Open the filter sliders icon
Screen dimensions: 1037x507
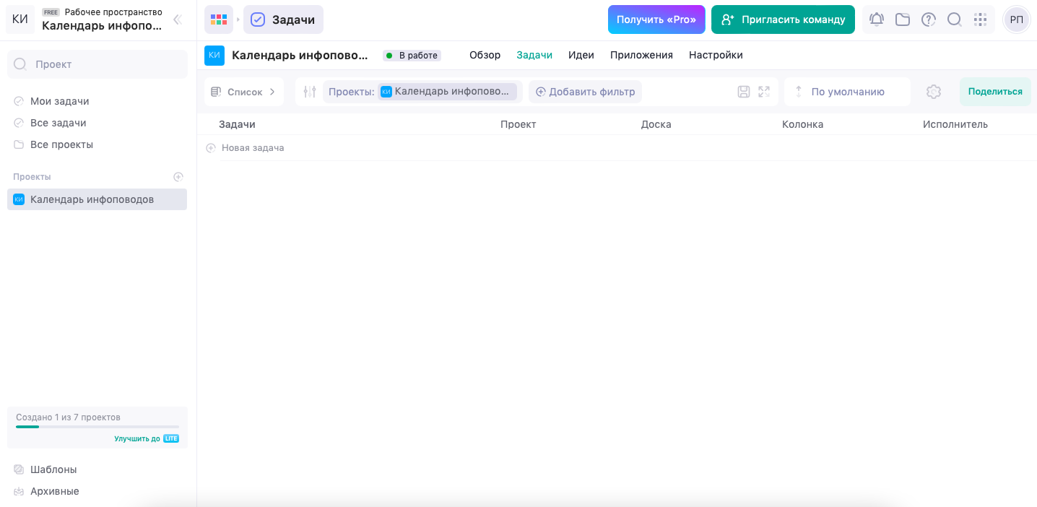(310, 92)
